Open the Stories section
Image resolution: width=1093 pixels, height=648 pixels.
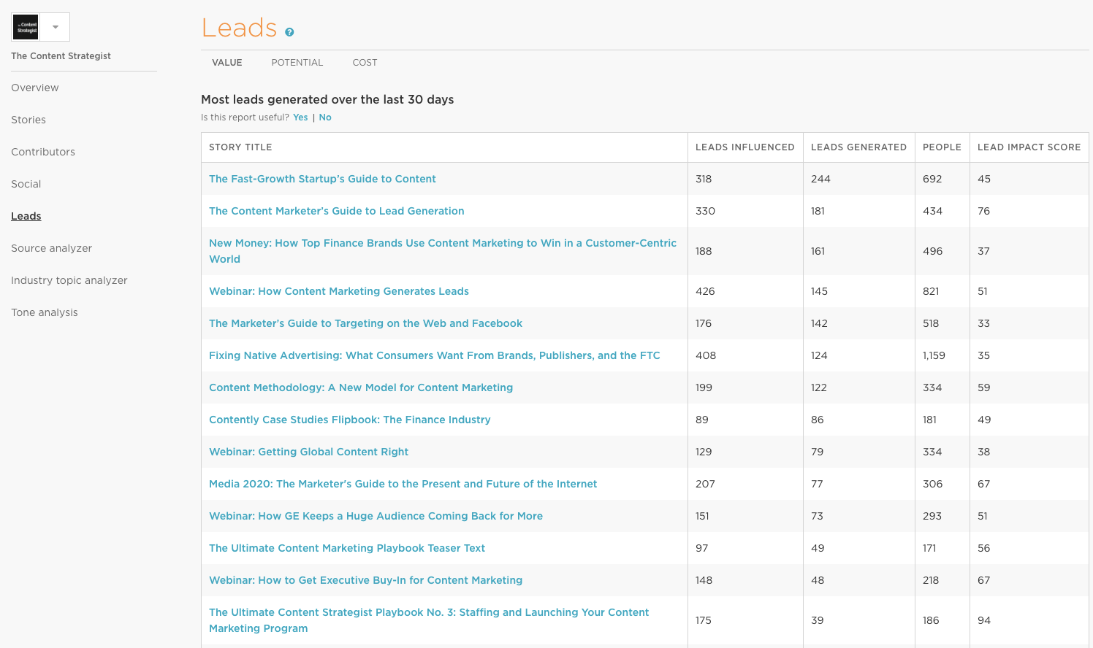click(28, 120)
